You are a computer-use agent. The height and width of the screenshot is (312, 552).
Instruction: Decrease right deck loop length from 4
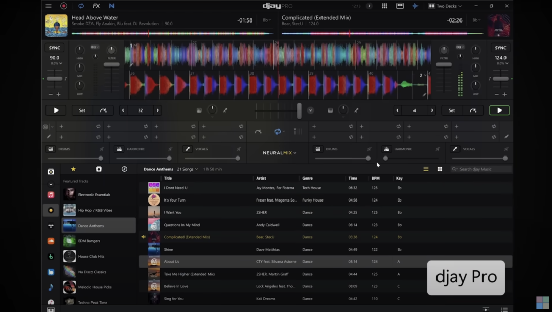pyautogui.click(x=397, y=110)
